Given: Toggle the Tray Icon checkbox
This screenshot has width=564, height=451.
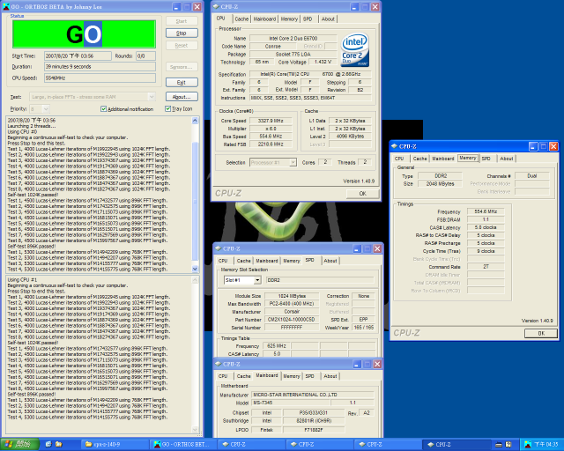Looking at the screenshot, I should pyautogui.click(x=167, y=108).
